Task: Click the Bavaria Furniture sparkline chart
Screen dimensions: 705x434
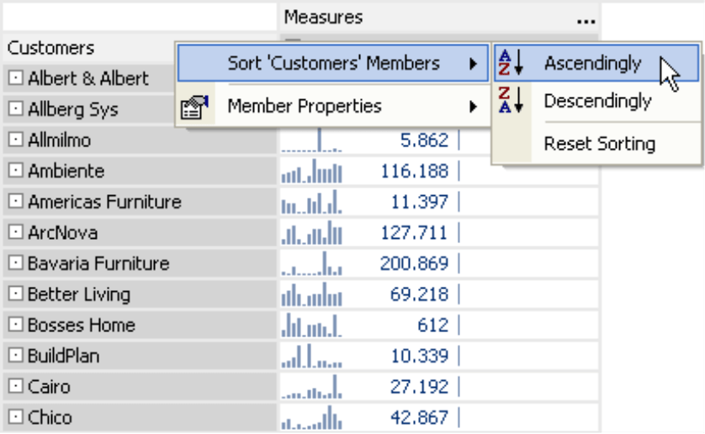Action: point(312,264)
